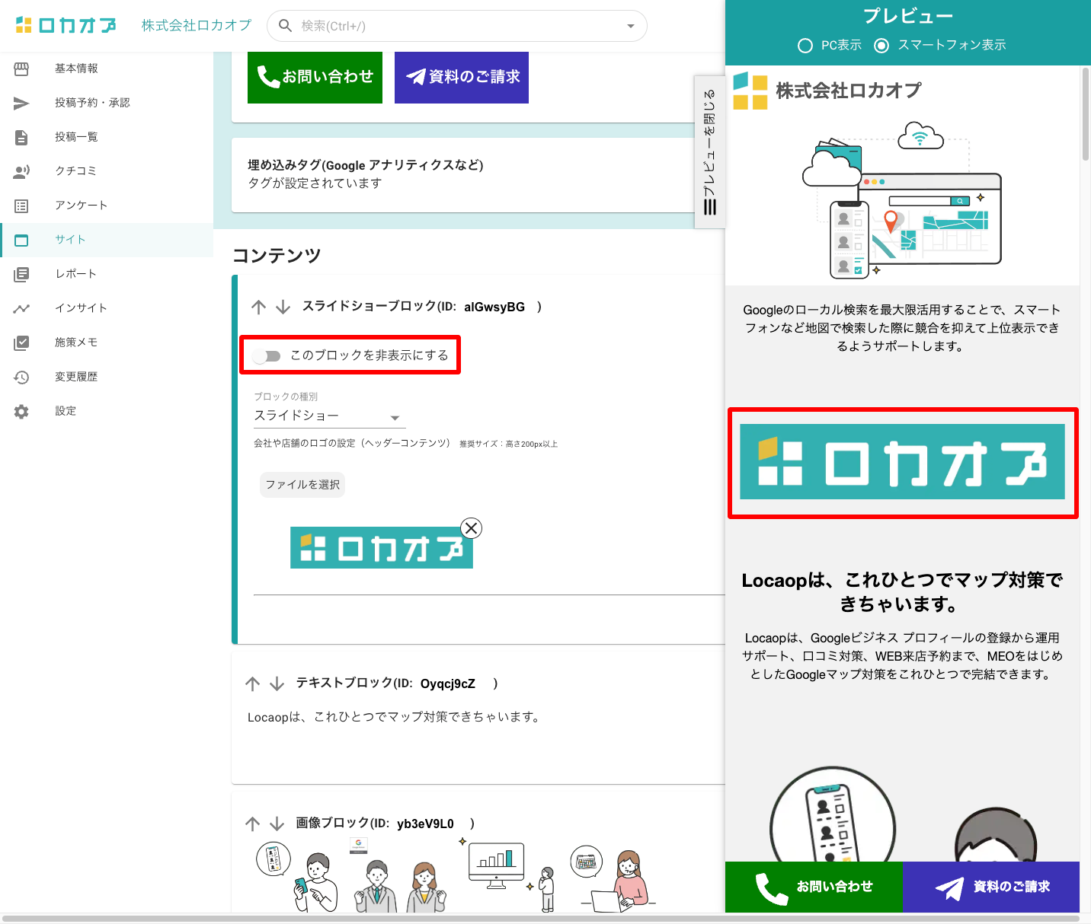This screenshot has height=924, width=1091.
Task: Click the ファイルを選択 button
Action: 302,485
